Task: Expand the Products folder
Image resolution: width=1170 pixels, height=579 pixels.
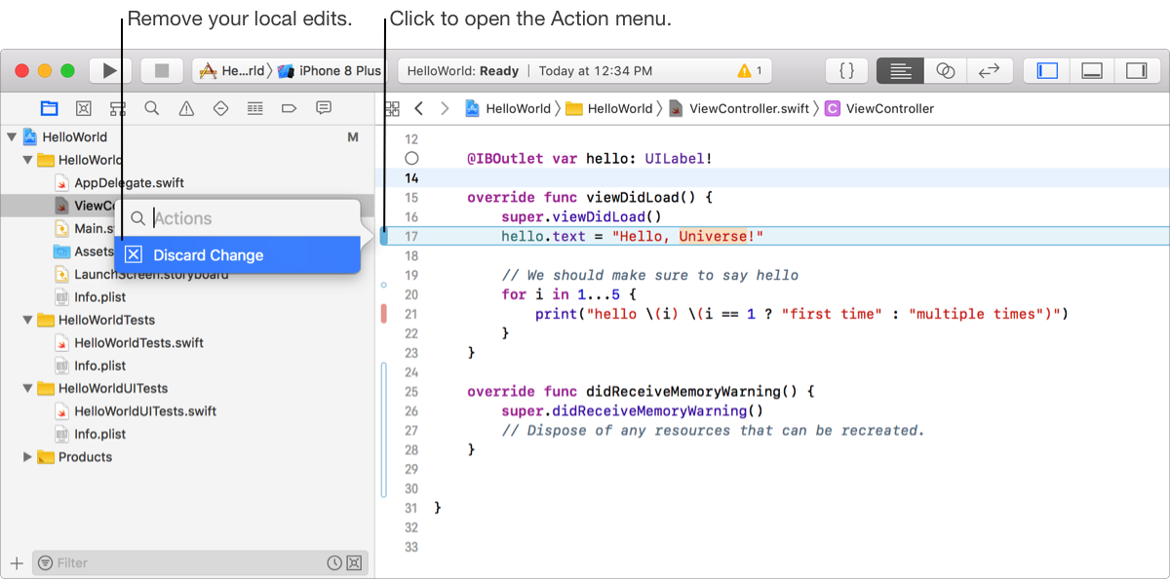Action: [28, 457]
